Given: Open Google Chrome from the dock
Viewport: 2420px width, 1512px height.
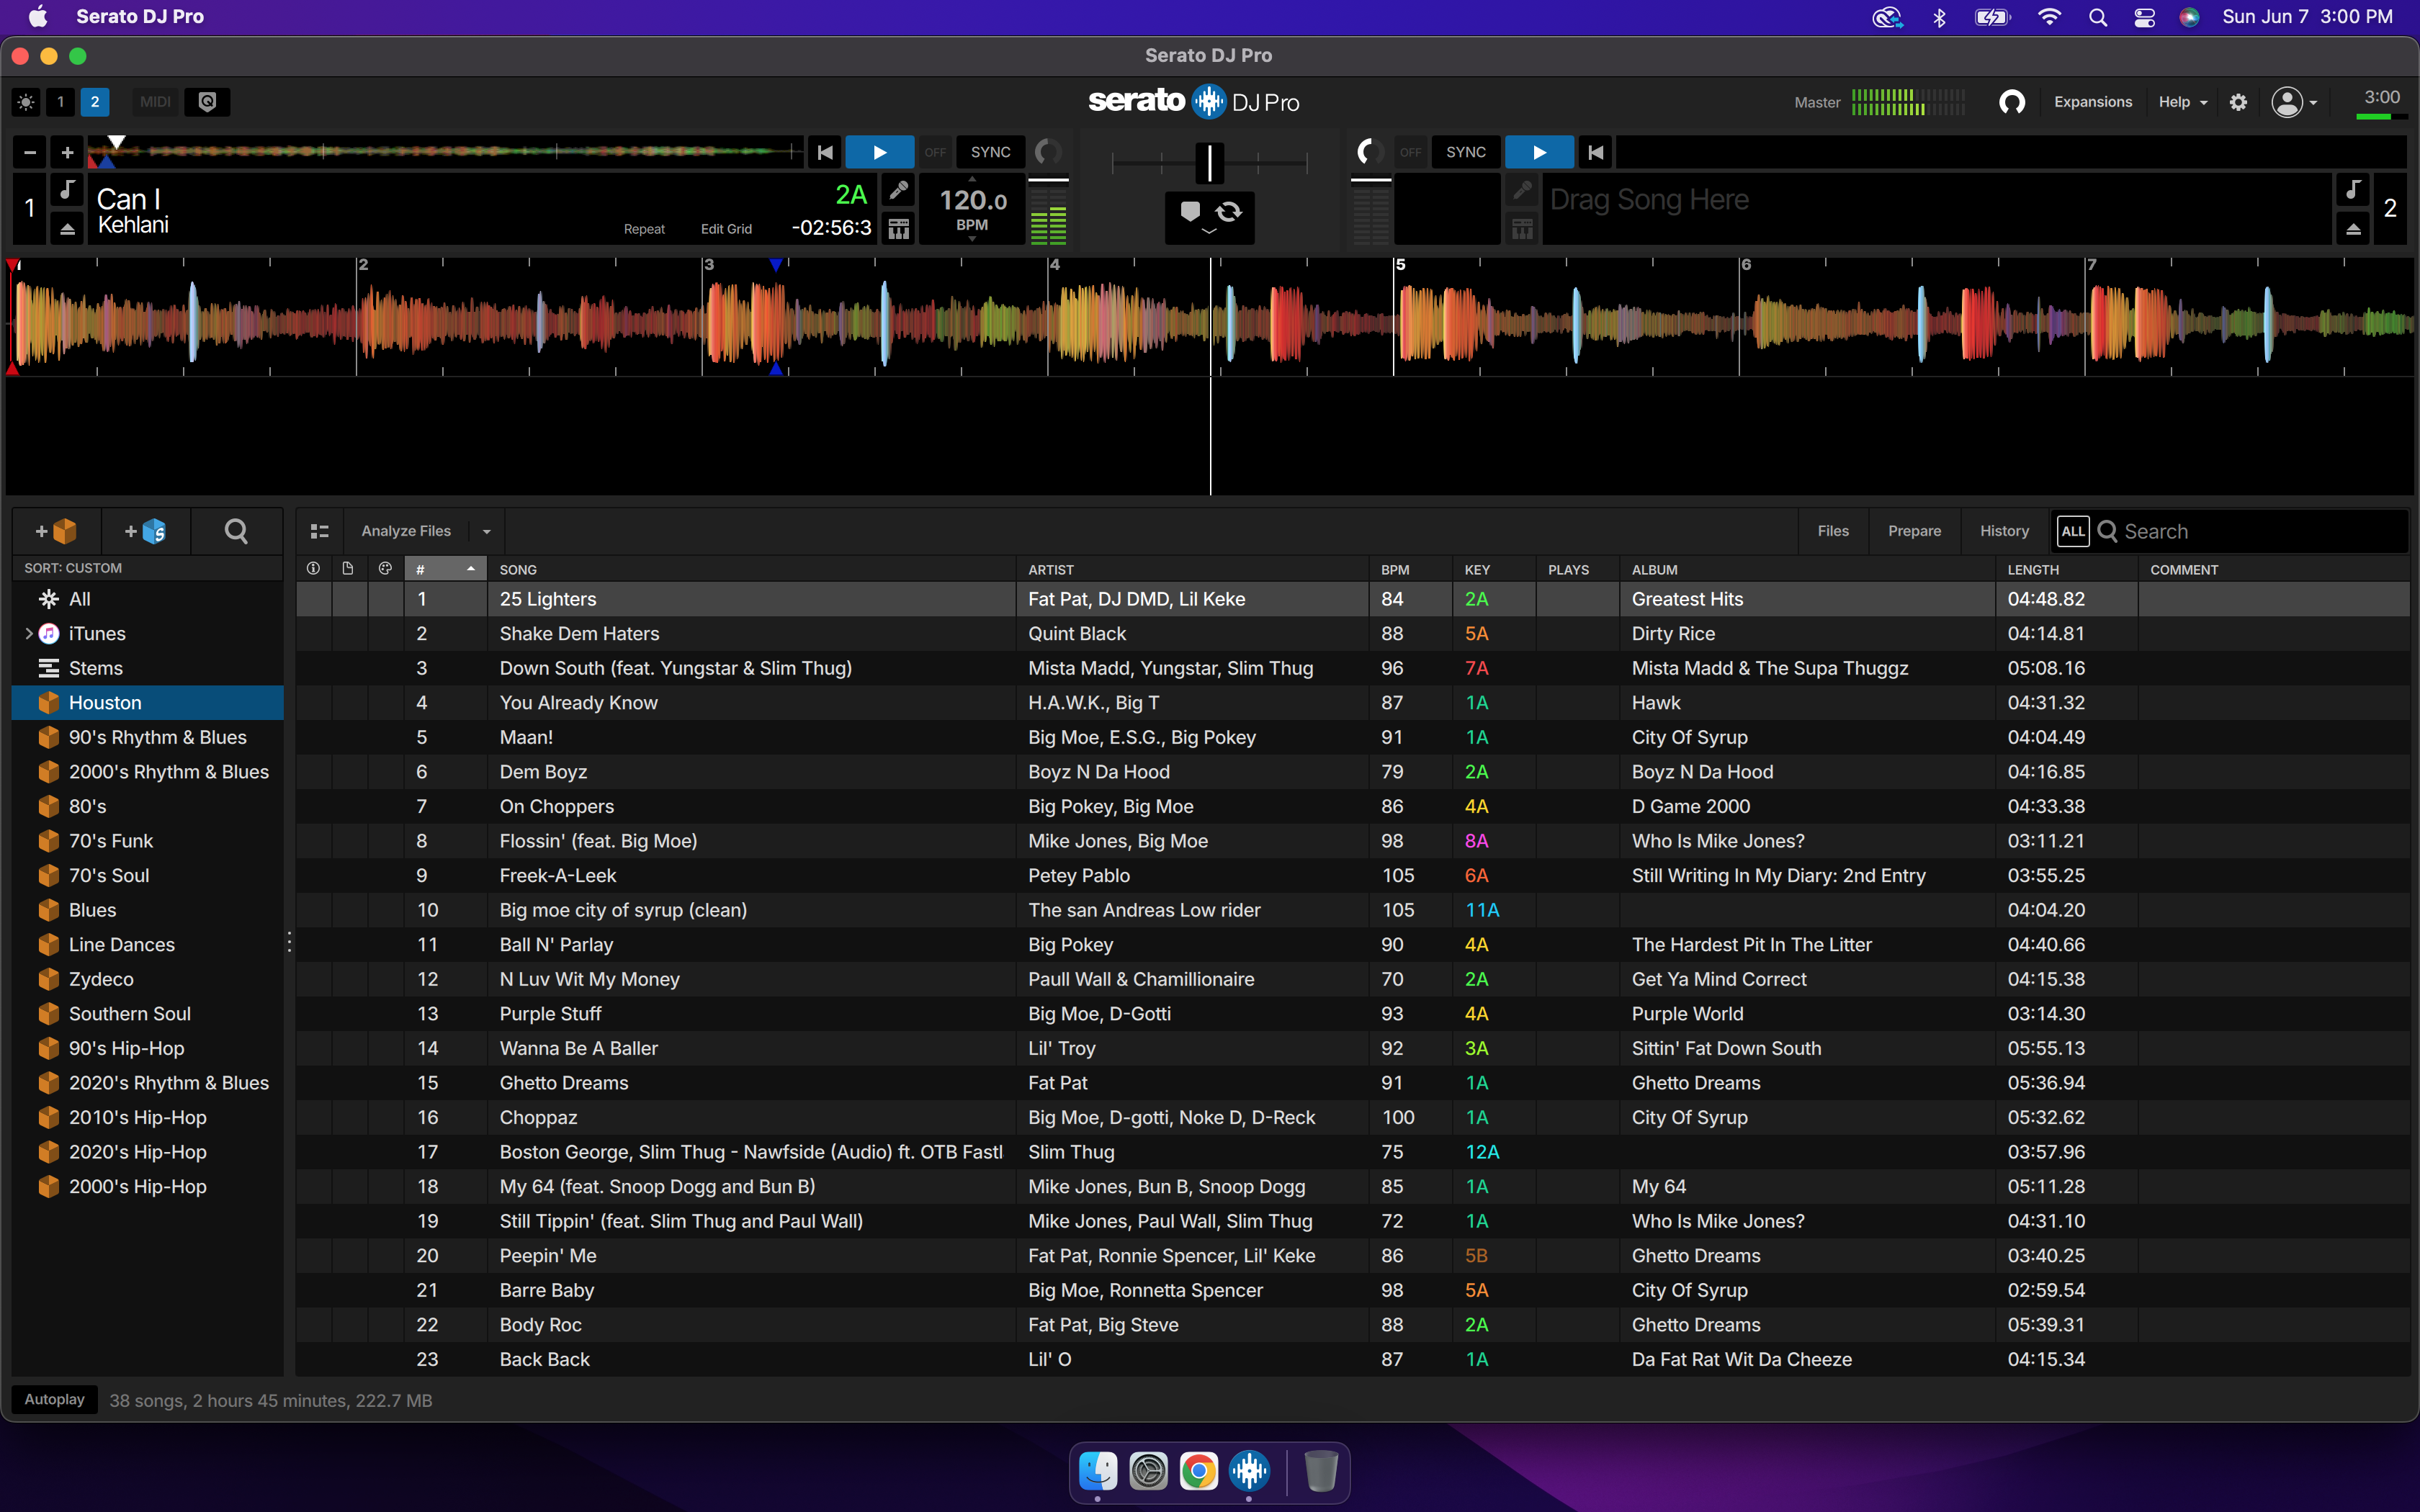Looking at the screenshot, I should click(1199, 1471).
